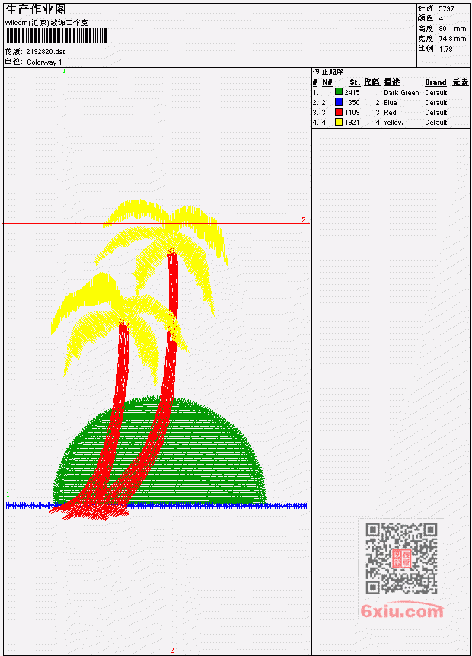Select the '元素' column header

tap(461, 82)
